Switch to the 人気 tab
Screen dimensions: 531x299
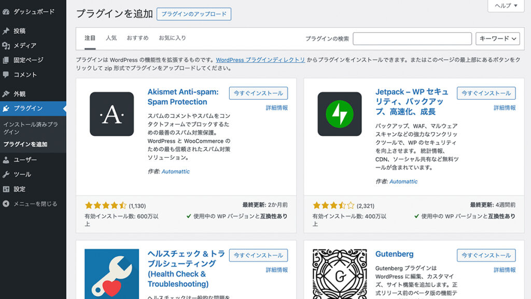click(x=111, y=38)
